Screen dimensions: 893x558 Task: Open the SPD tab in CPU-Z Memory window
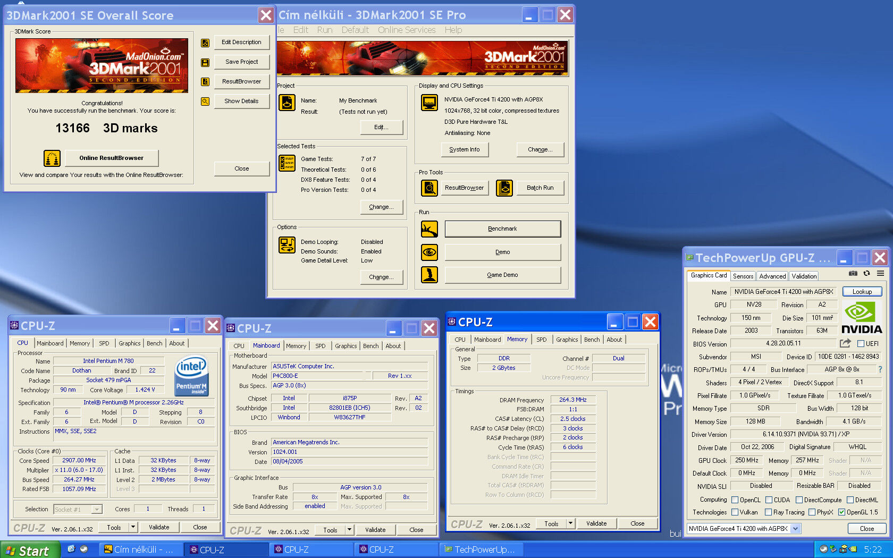[541, 340]
